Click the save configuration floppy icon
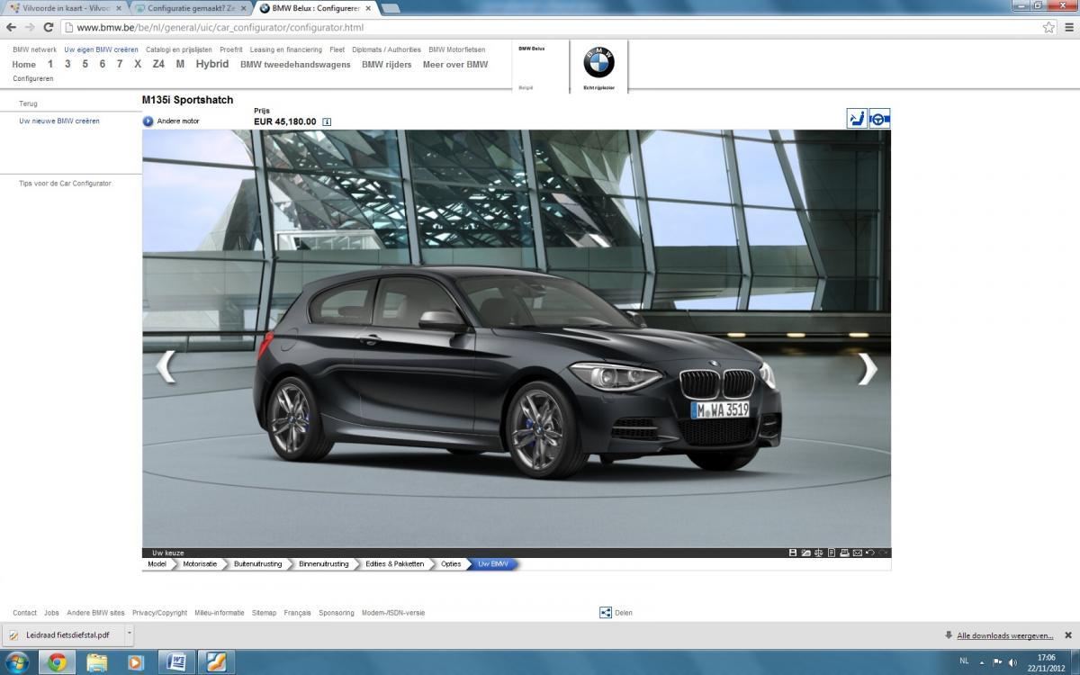 click(793, 553)
